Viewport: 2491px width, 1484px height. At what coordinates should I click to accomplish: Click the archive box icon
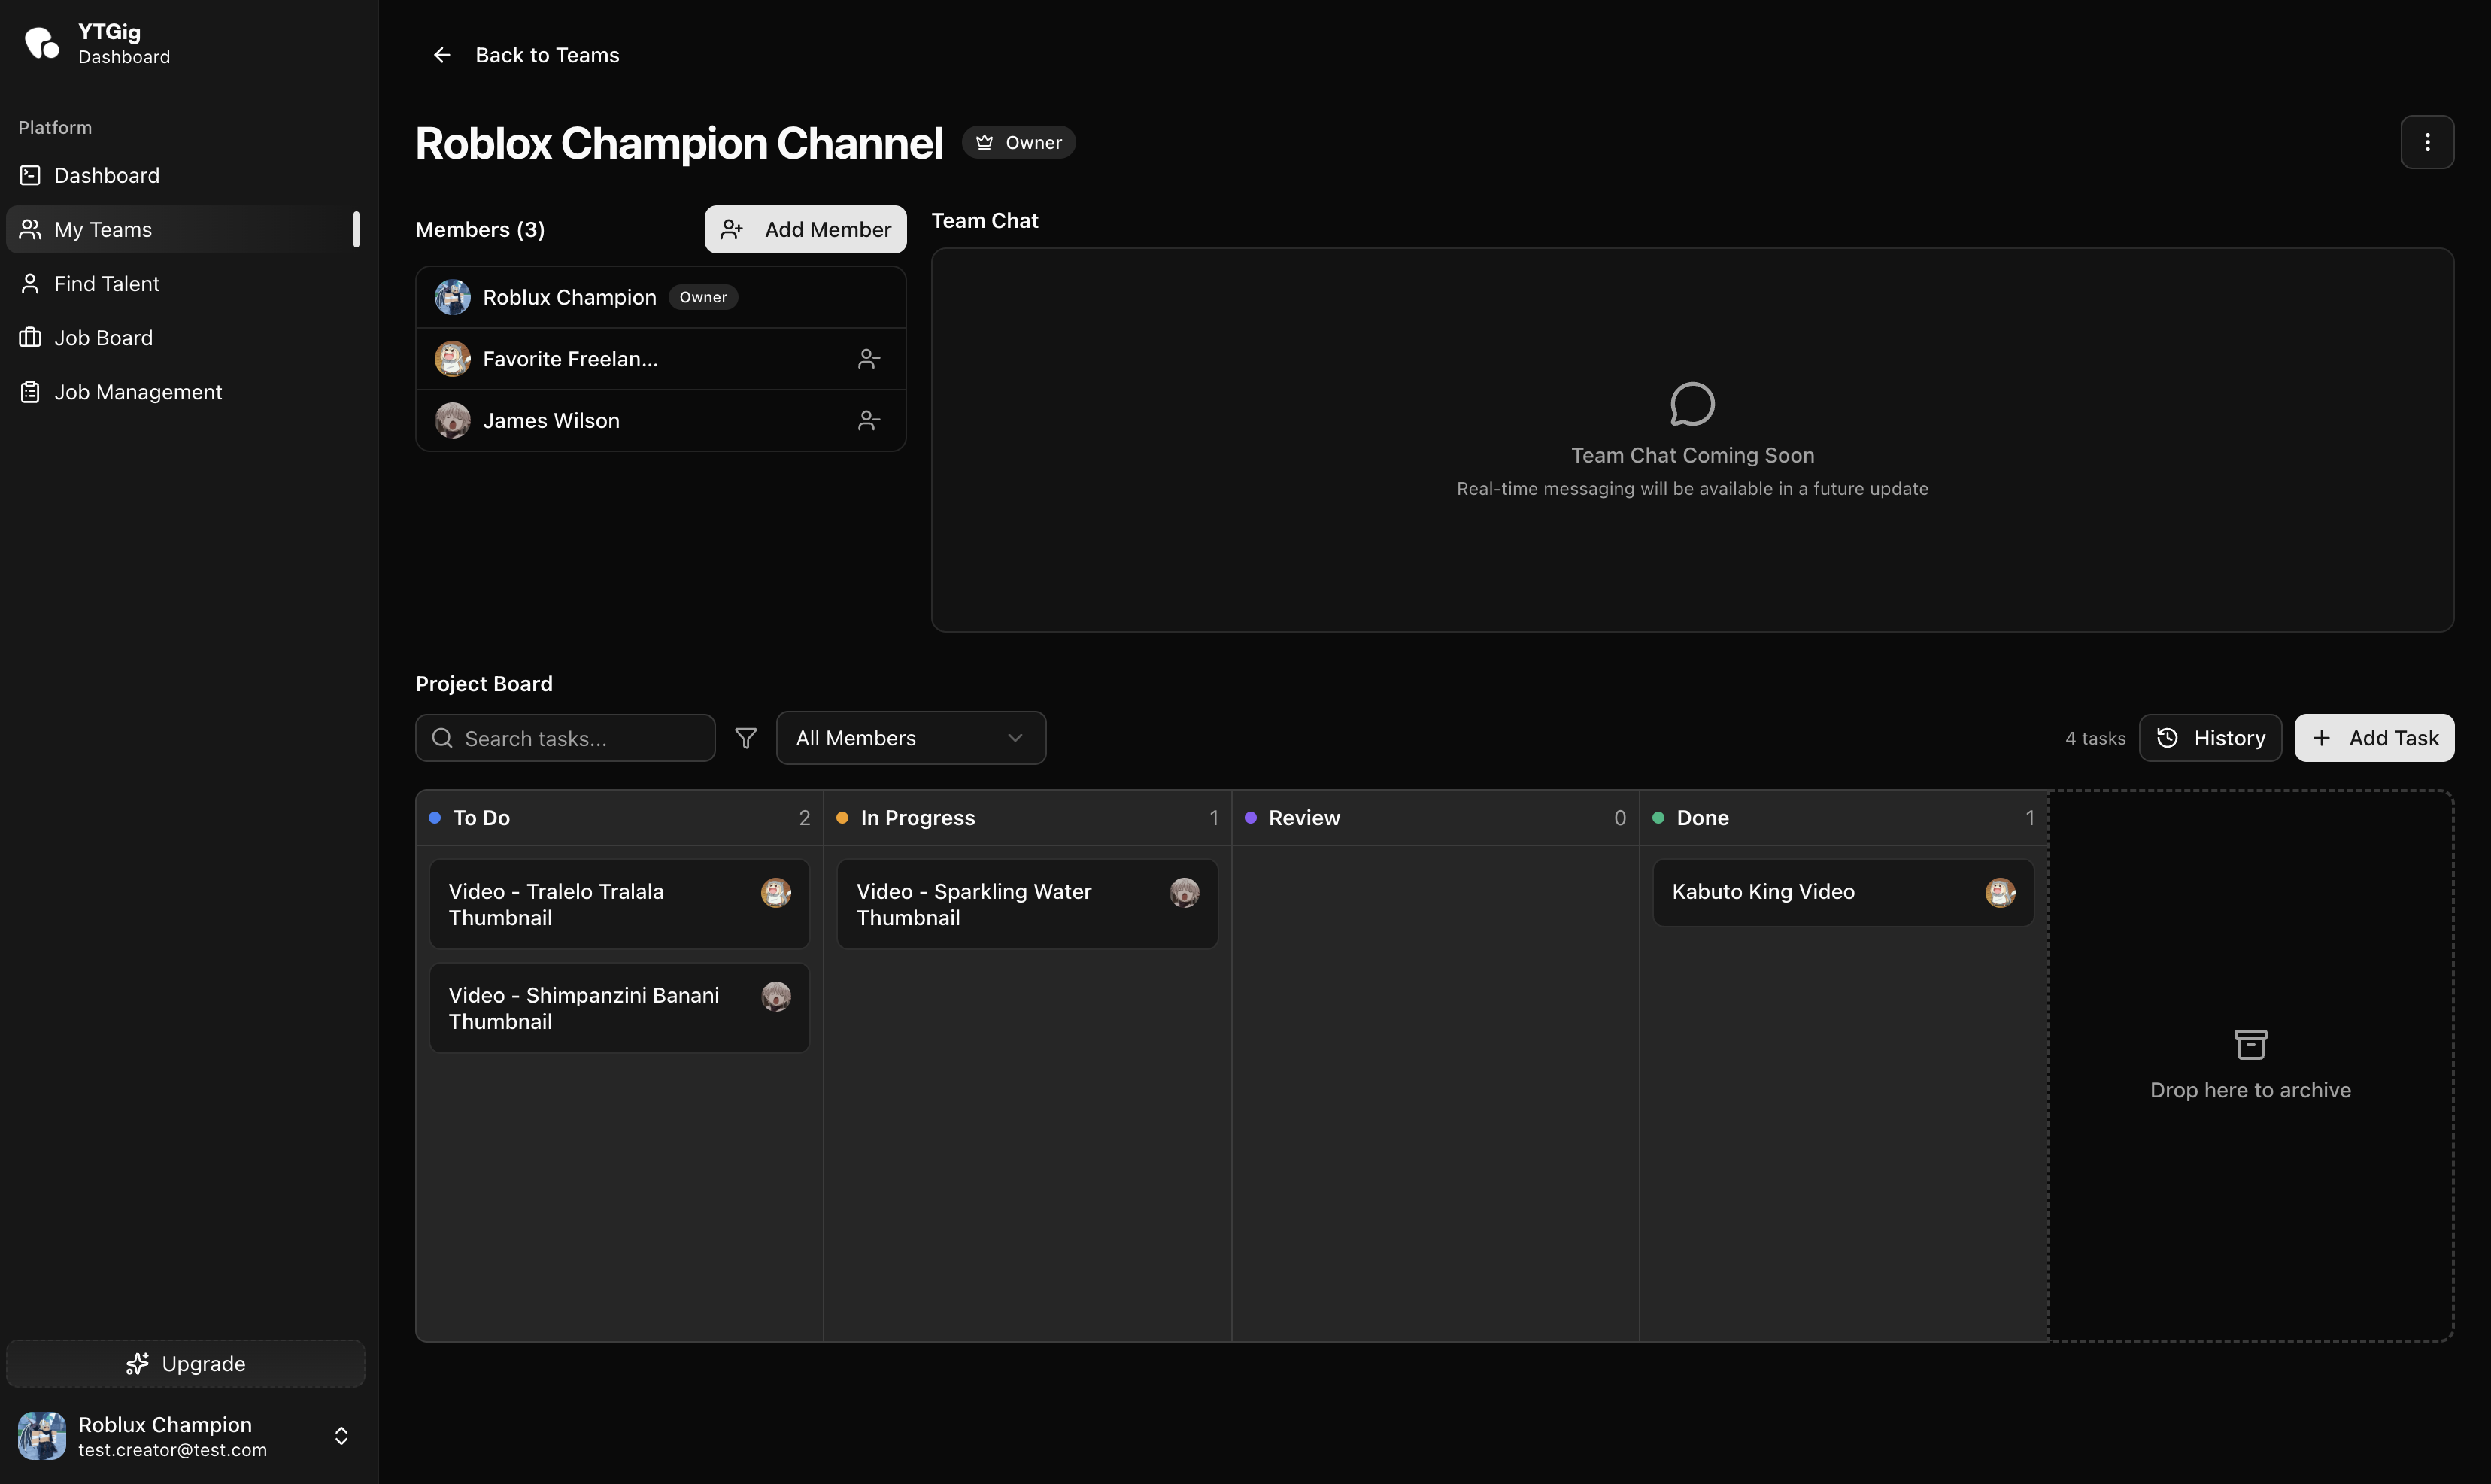(2250, 1044)
